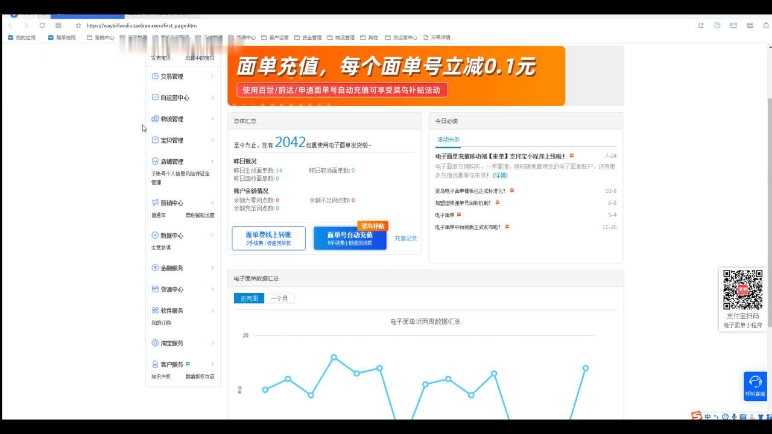
Task: Click the bookmark star icon in address bar
Action: pos(78,25)
